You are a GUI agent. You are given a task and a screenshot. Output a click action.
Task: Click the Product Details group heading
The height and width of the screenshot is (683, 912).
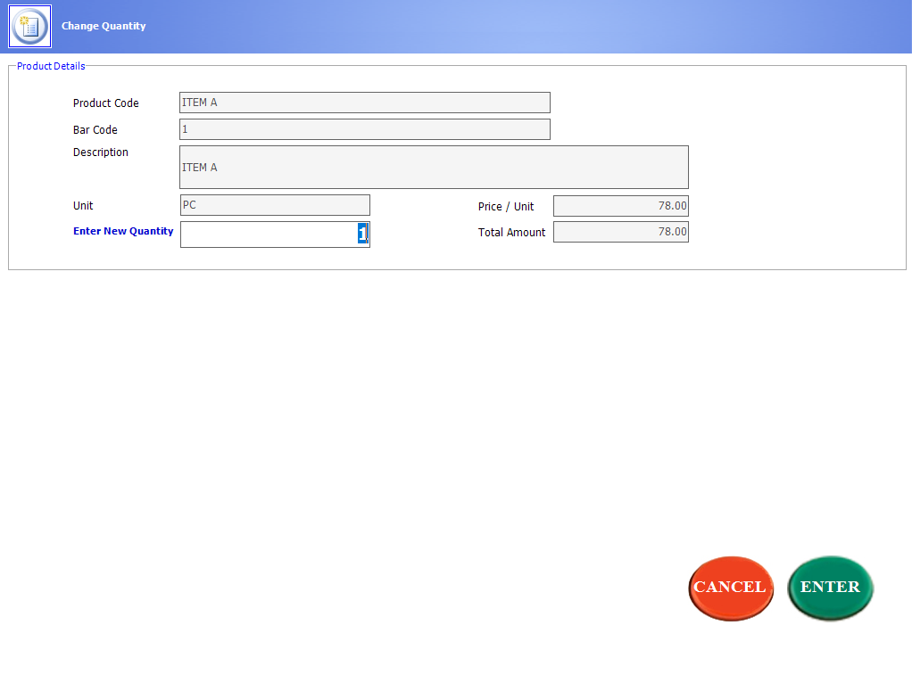[50, 65]
